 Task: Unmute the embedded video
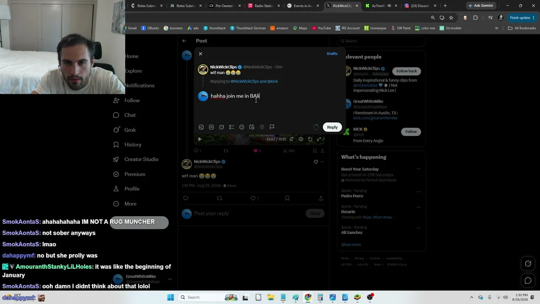coord(292,139)
